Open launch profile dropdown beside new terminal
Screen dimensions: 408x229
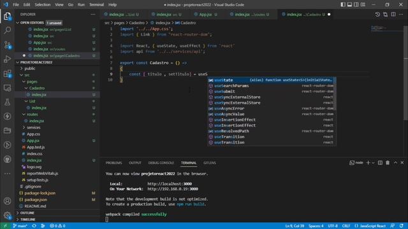[x=373, y=163]
